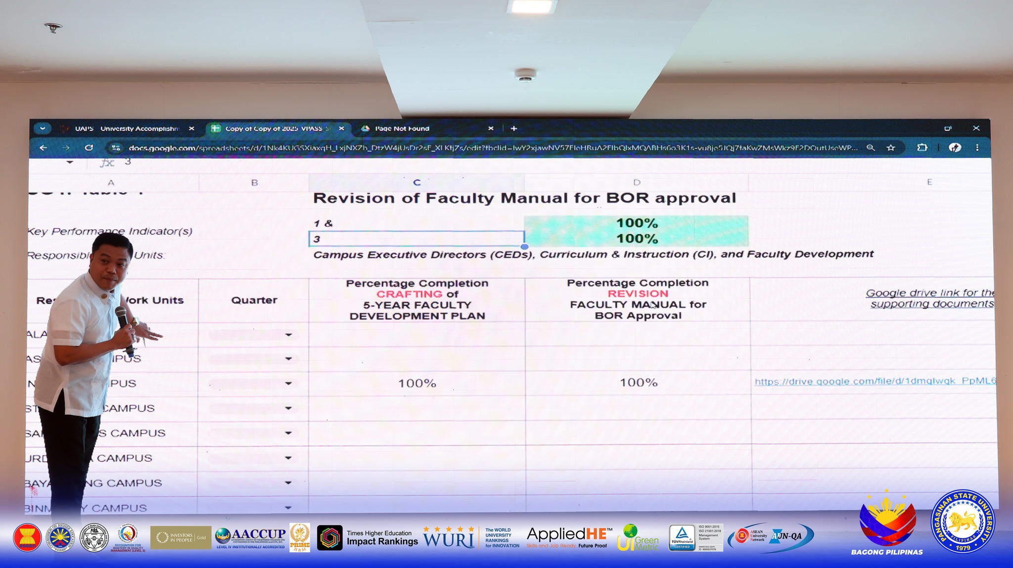
Task: Open the Extensions puzzle icon
Action: [922, 147]
